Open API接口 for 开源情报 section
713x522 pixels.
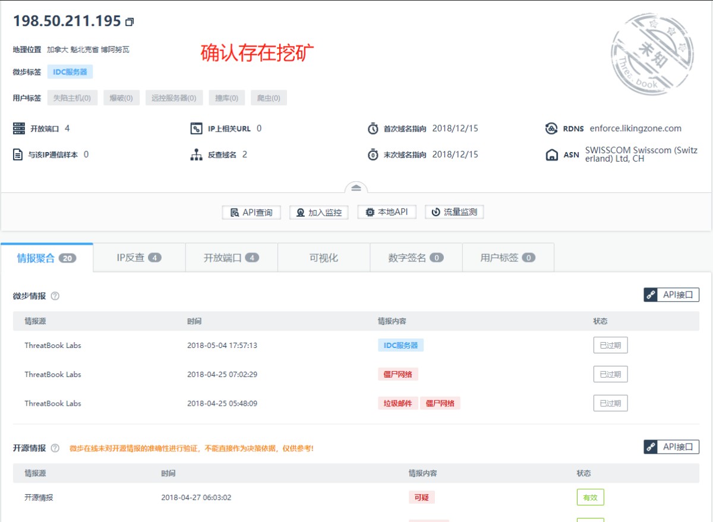click(671, 447)
